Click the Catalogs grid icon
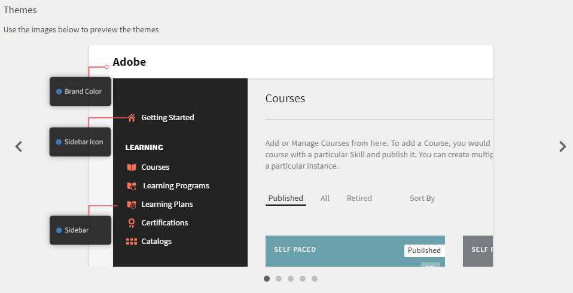Viewport: 573px width, 293px height. point(132,242)
